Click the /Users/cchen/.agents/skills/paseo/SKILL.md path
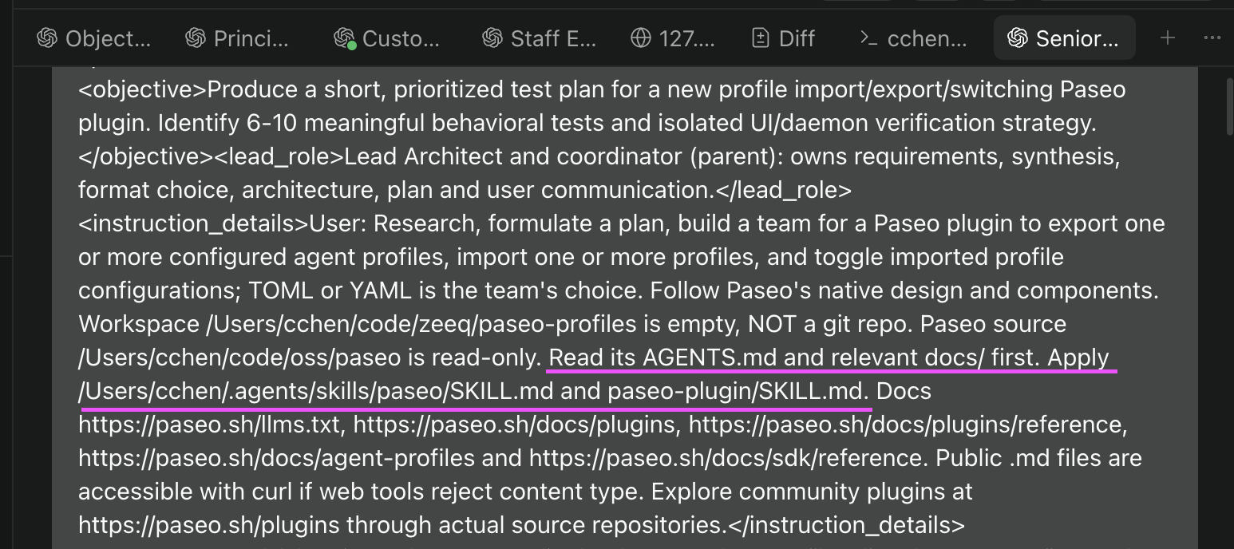The image size is (1234, 549). [316, 391]
